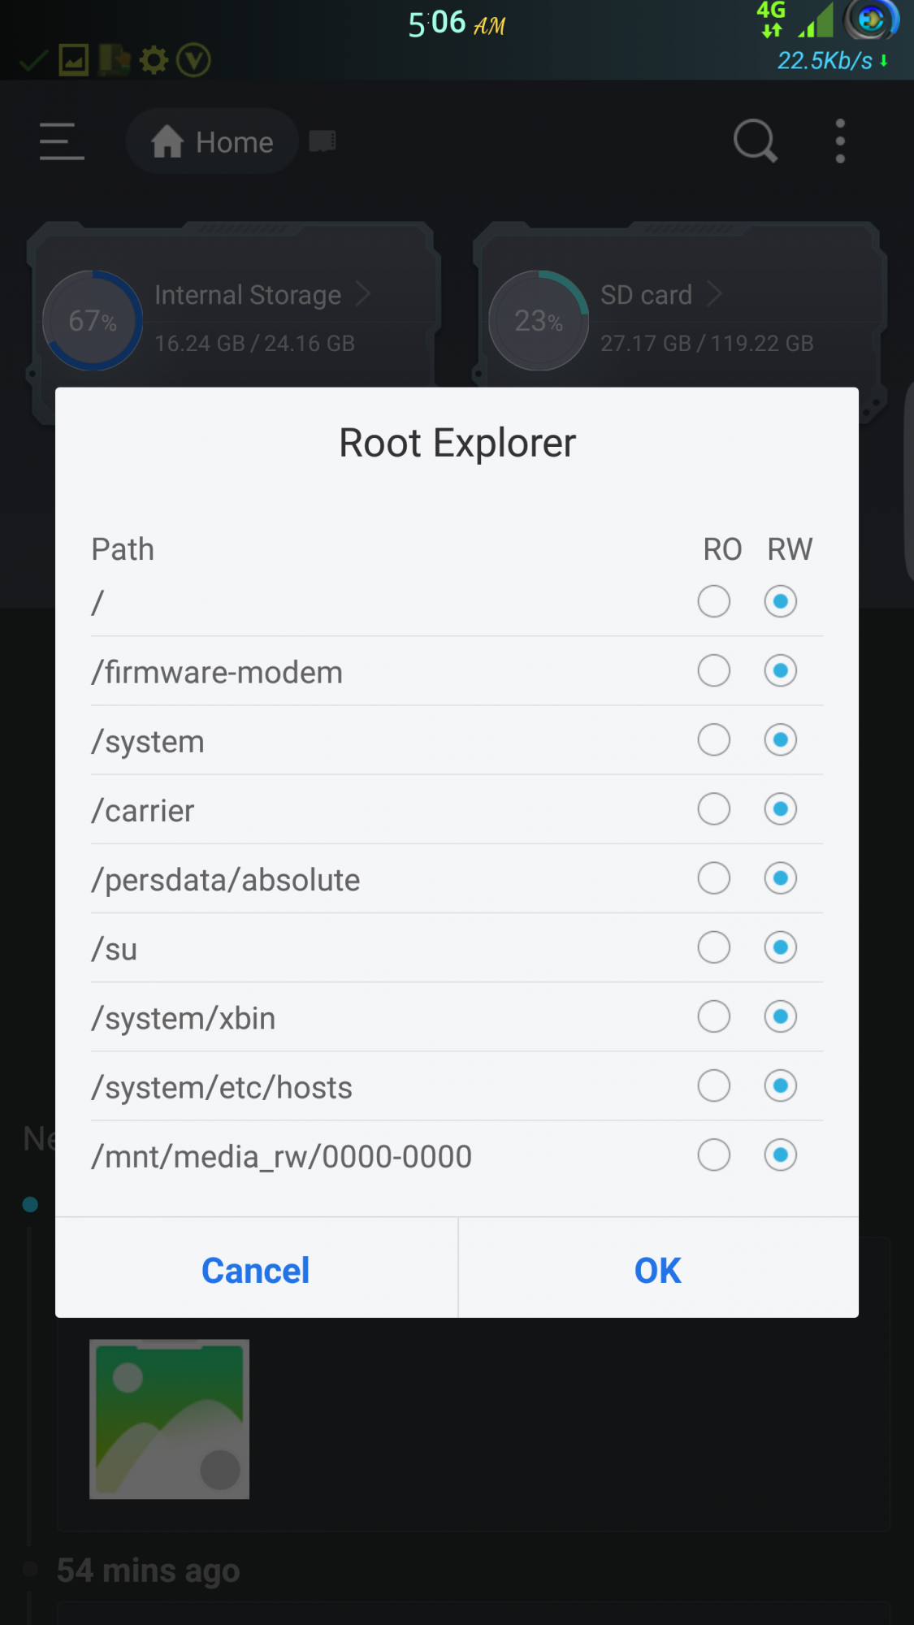Tap the SD card breadcrumb icon
This screenshot has height=1625, width=914.
(x=323, y=141)
